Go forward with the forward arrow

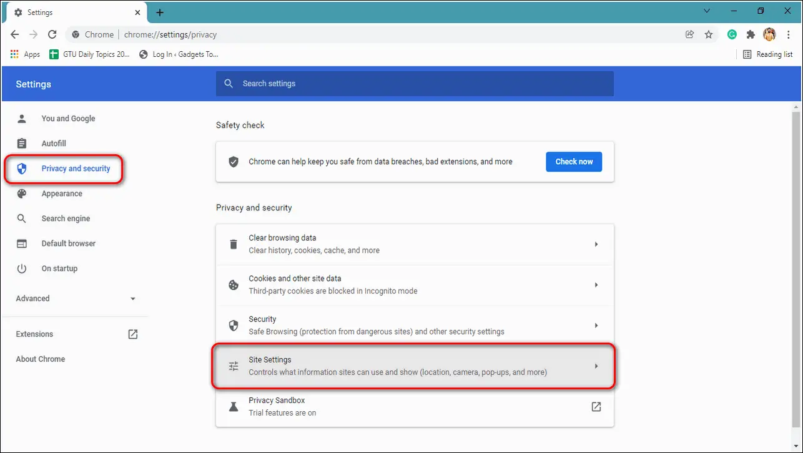34,35
